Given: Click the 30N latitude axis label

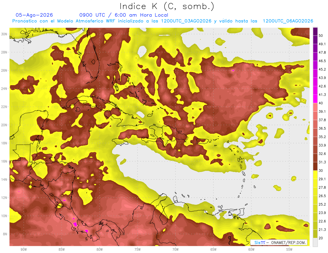Looking at the screenshot, I should click(x=4, y=34).
